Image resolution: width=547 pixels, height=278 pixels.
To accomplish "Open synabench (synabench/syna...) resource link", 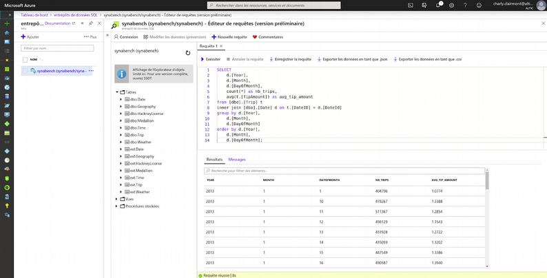I will tap(61, 71).
